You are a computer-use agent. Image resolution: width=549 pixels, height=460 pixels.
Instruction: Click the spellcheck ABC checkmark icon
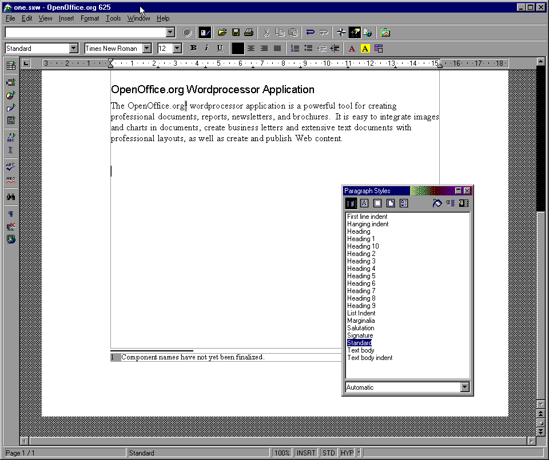(x=10, y=167)
